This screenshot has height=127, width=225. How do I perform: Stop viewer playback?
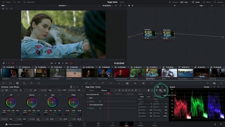(x=59, y=63)
